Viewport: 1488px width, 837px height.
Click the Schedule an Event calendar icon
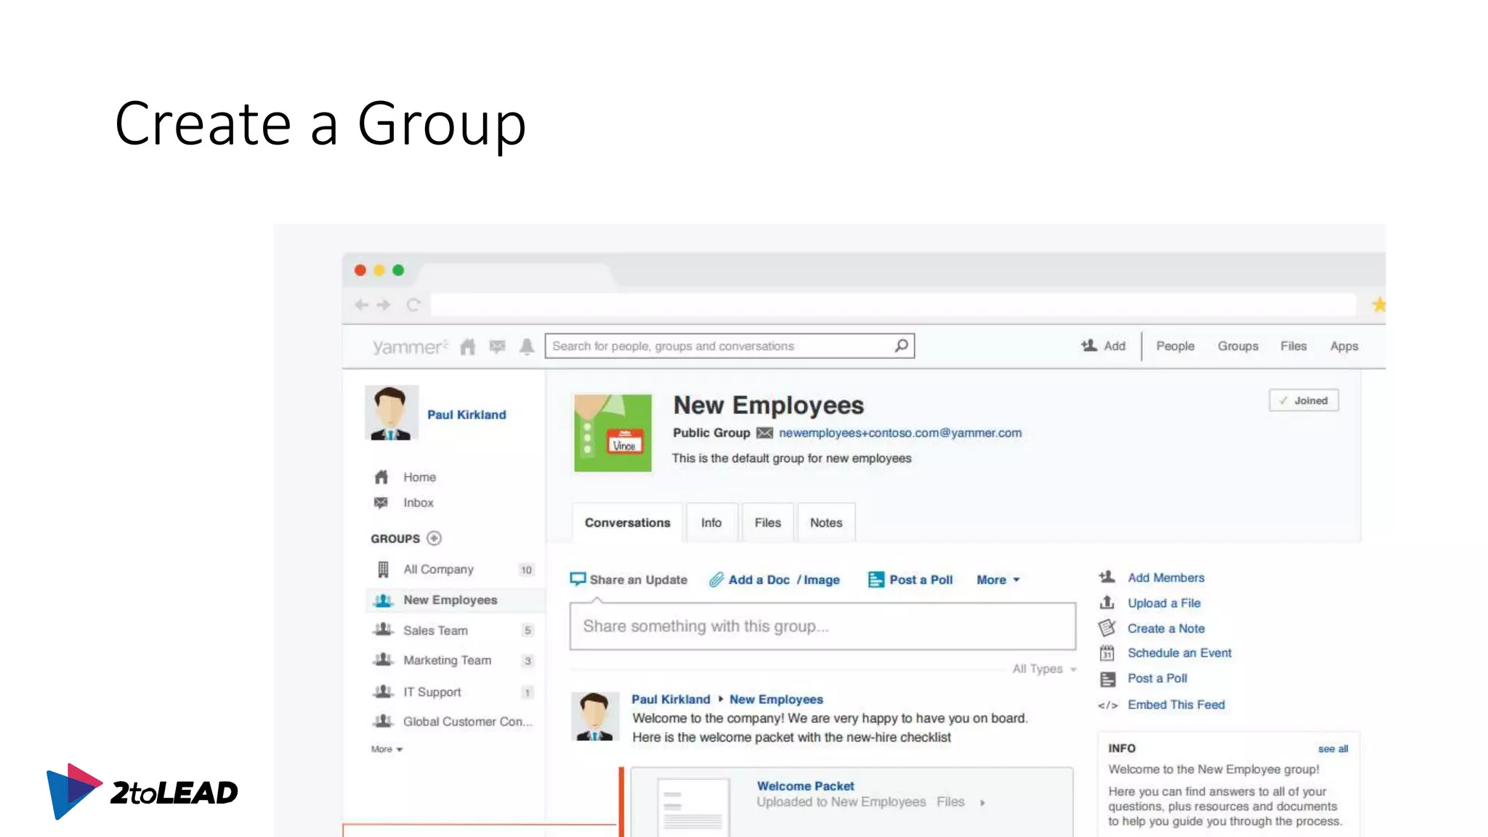coord(1107,653)
